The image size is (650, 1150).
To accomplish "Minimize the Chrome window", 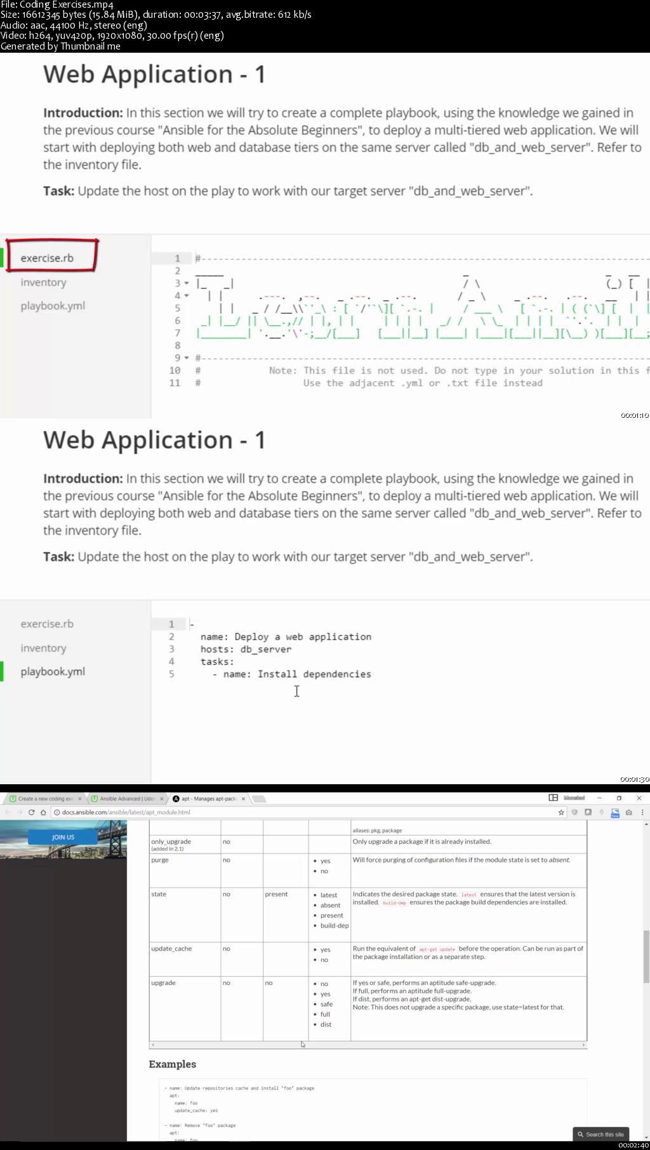I will [x=599, y=798].
